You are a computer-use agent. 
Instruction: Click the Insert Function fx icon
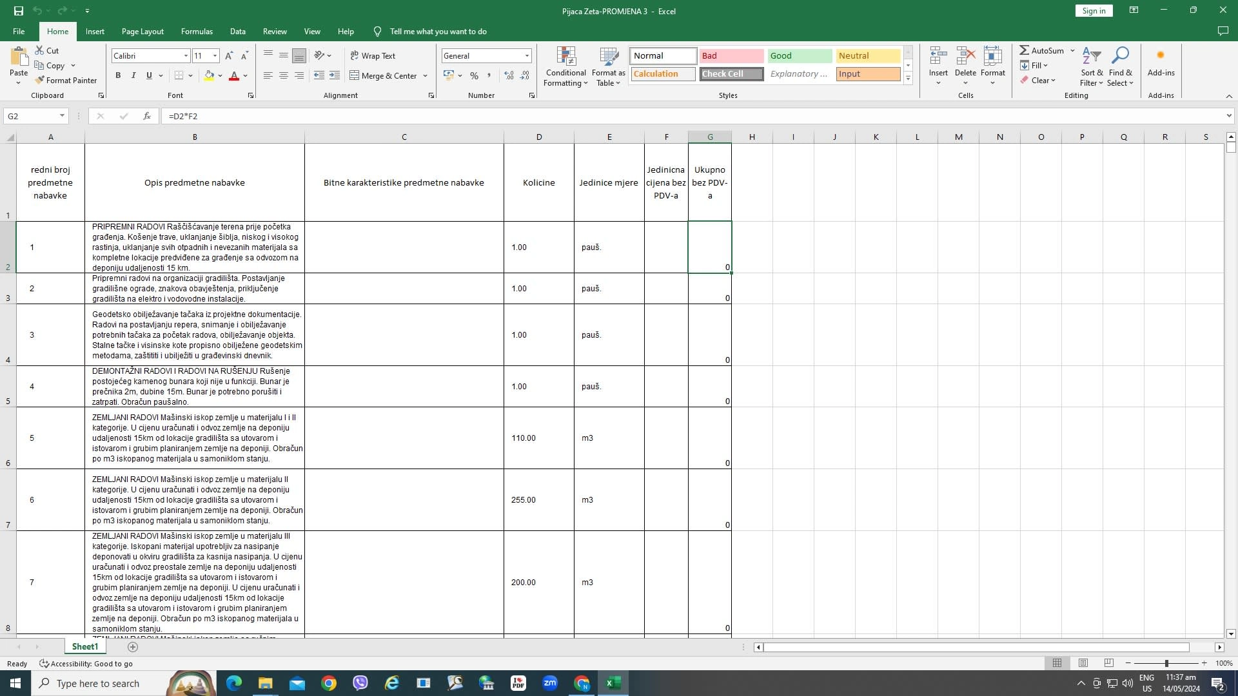pos(147,116)
